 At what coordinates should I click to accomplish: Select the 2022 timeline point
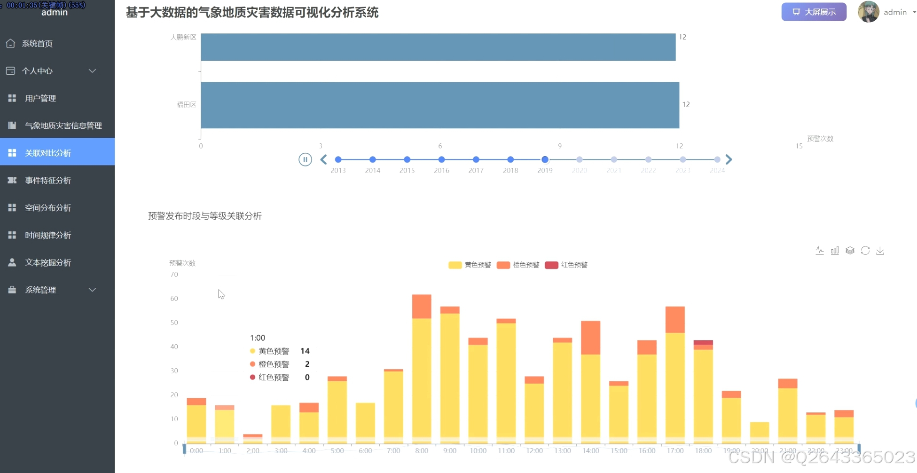pos(648,159)
